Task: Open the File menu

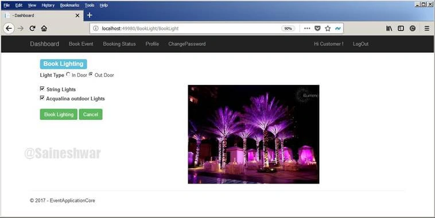Action: coord(7,5)
